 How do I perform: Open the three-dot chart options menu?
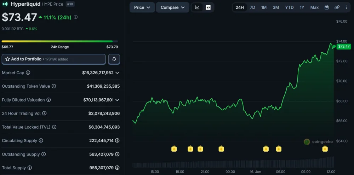[x=346, y=7]
